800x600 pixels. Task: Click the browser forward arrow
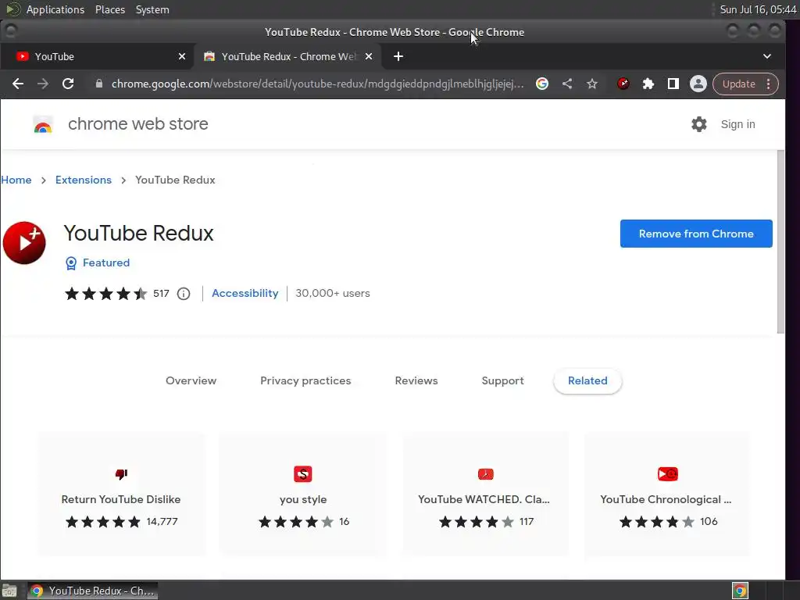point(43,84)
